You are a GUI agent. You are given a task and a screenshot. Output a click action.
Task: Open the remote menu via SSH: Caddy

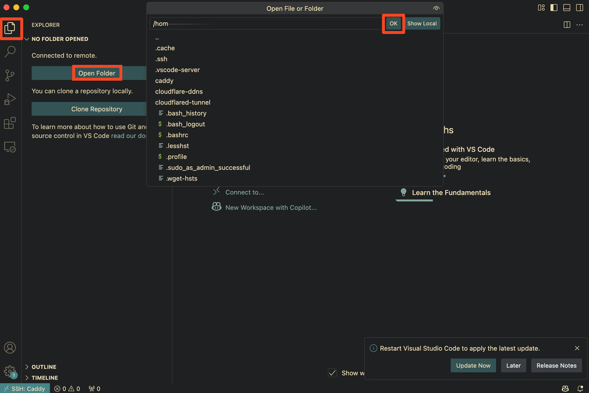pos(25,388)
